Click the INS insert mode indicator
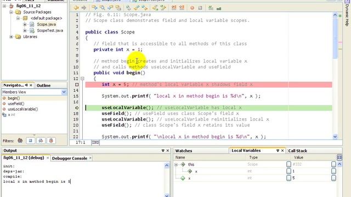The width and height of the screenshot is (351, 197). click(95, 142)
